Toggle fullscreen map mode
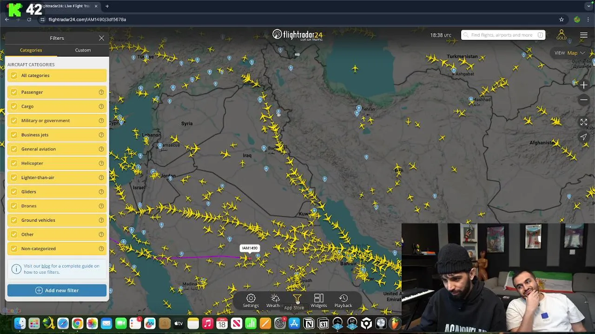 point(584,122)
